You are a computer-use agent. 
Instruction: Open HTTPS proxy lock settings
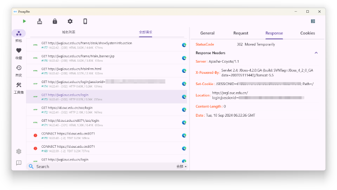(55, 21)
